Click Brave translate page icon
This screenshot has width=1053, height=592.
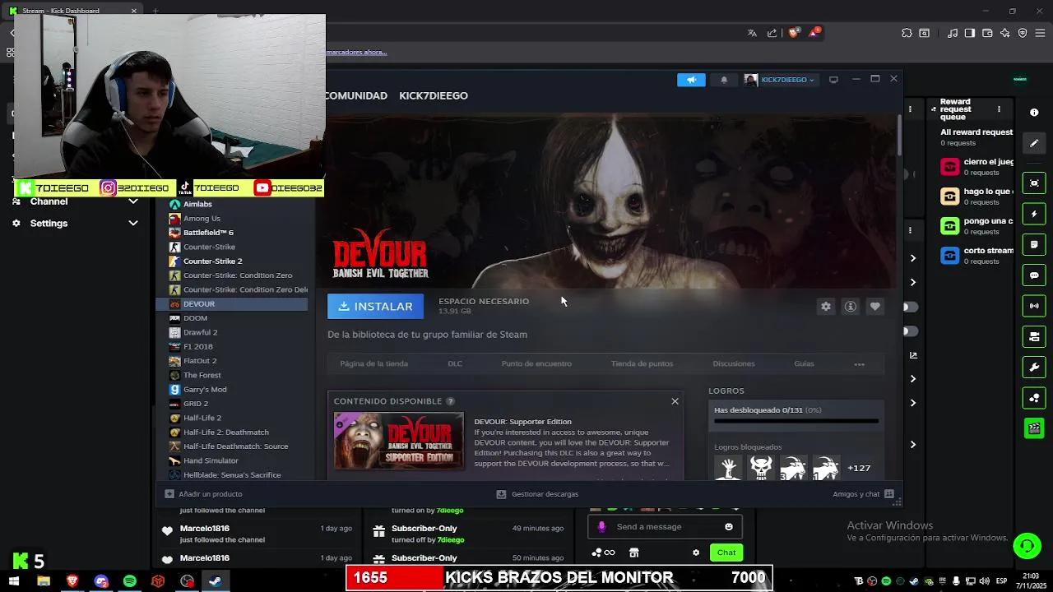coord(752,33)
